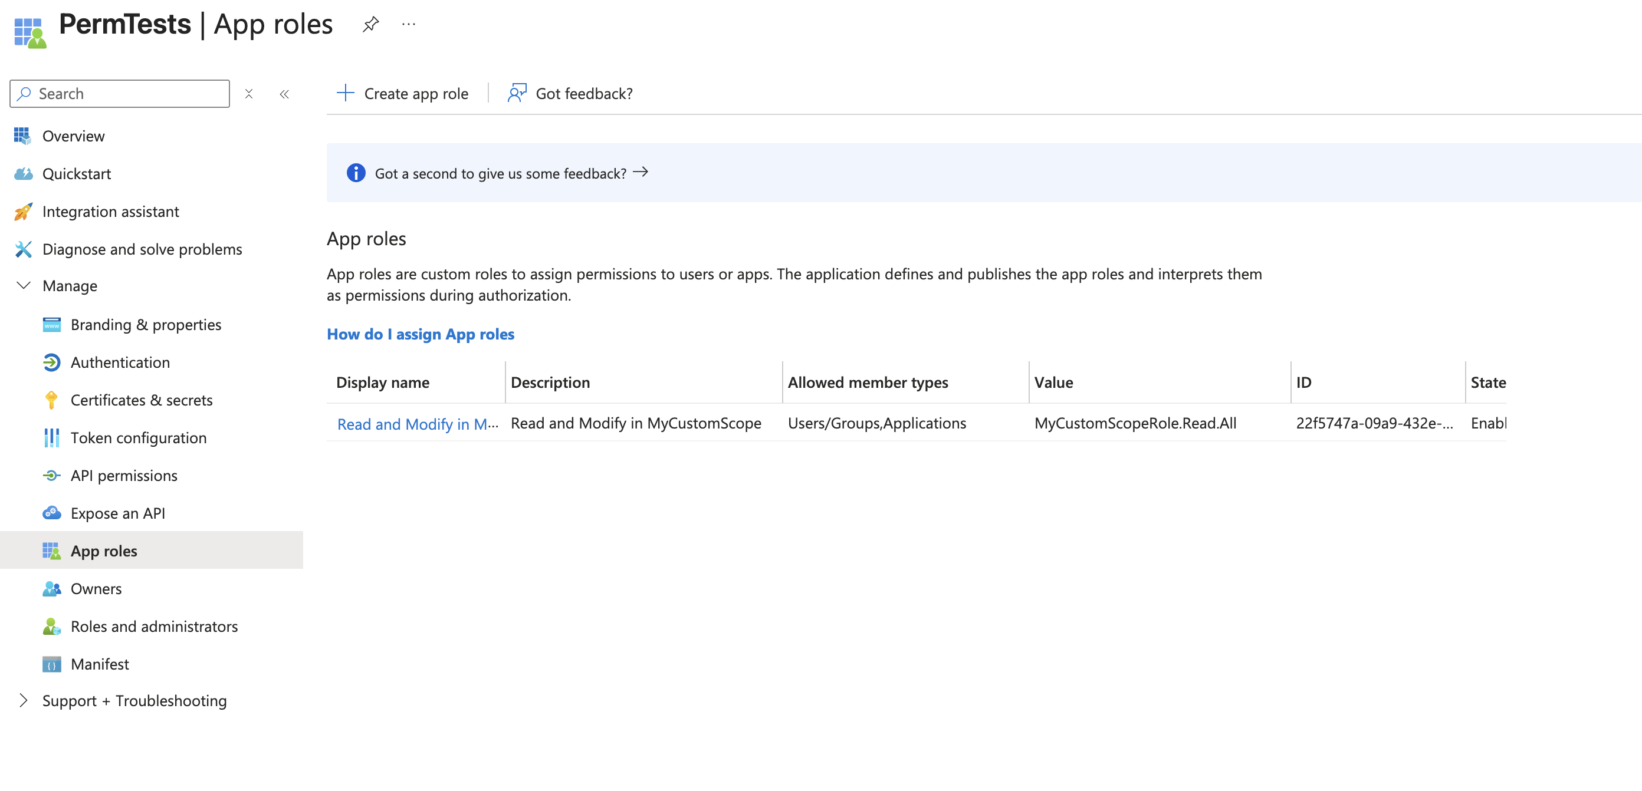Screen dimensions: 1642x791
Task: Click the Manifest braces icon
Action: pos(52,664)
